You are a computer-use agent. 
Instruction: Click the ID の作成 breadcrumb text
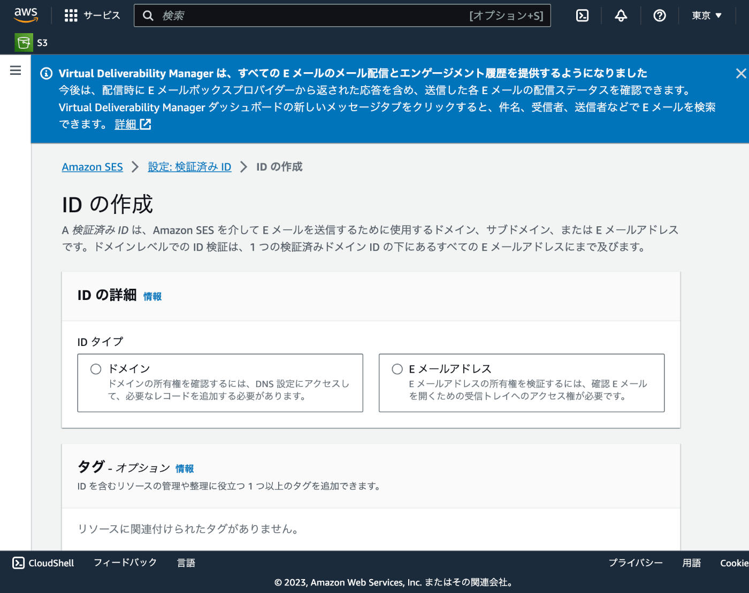point(279,167)
